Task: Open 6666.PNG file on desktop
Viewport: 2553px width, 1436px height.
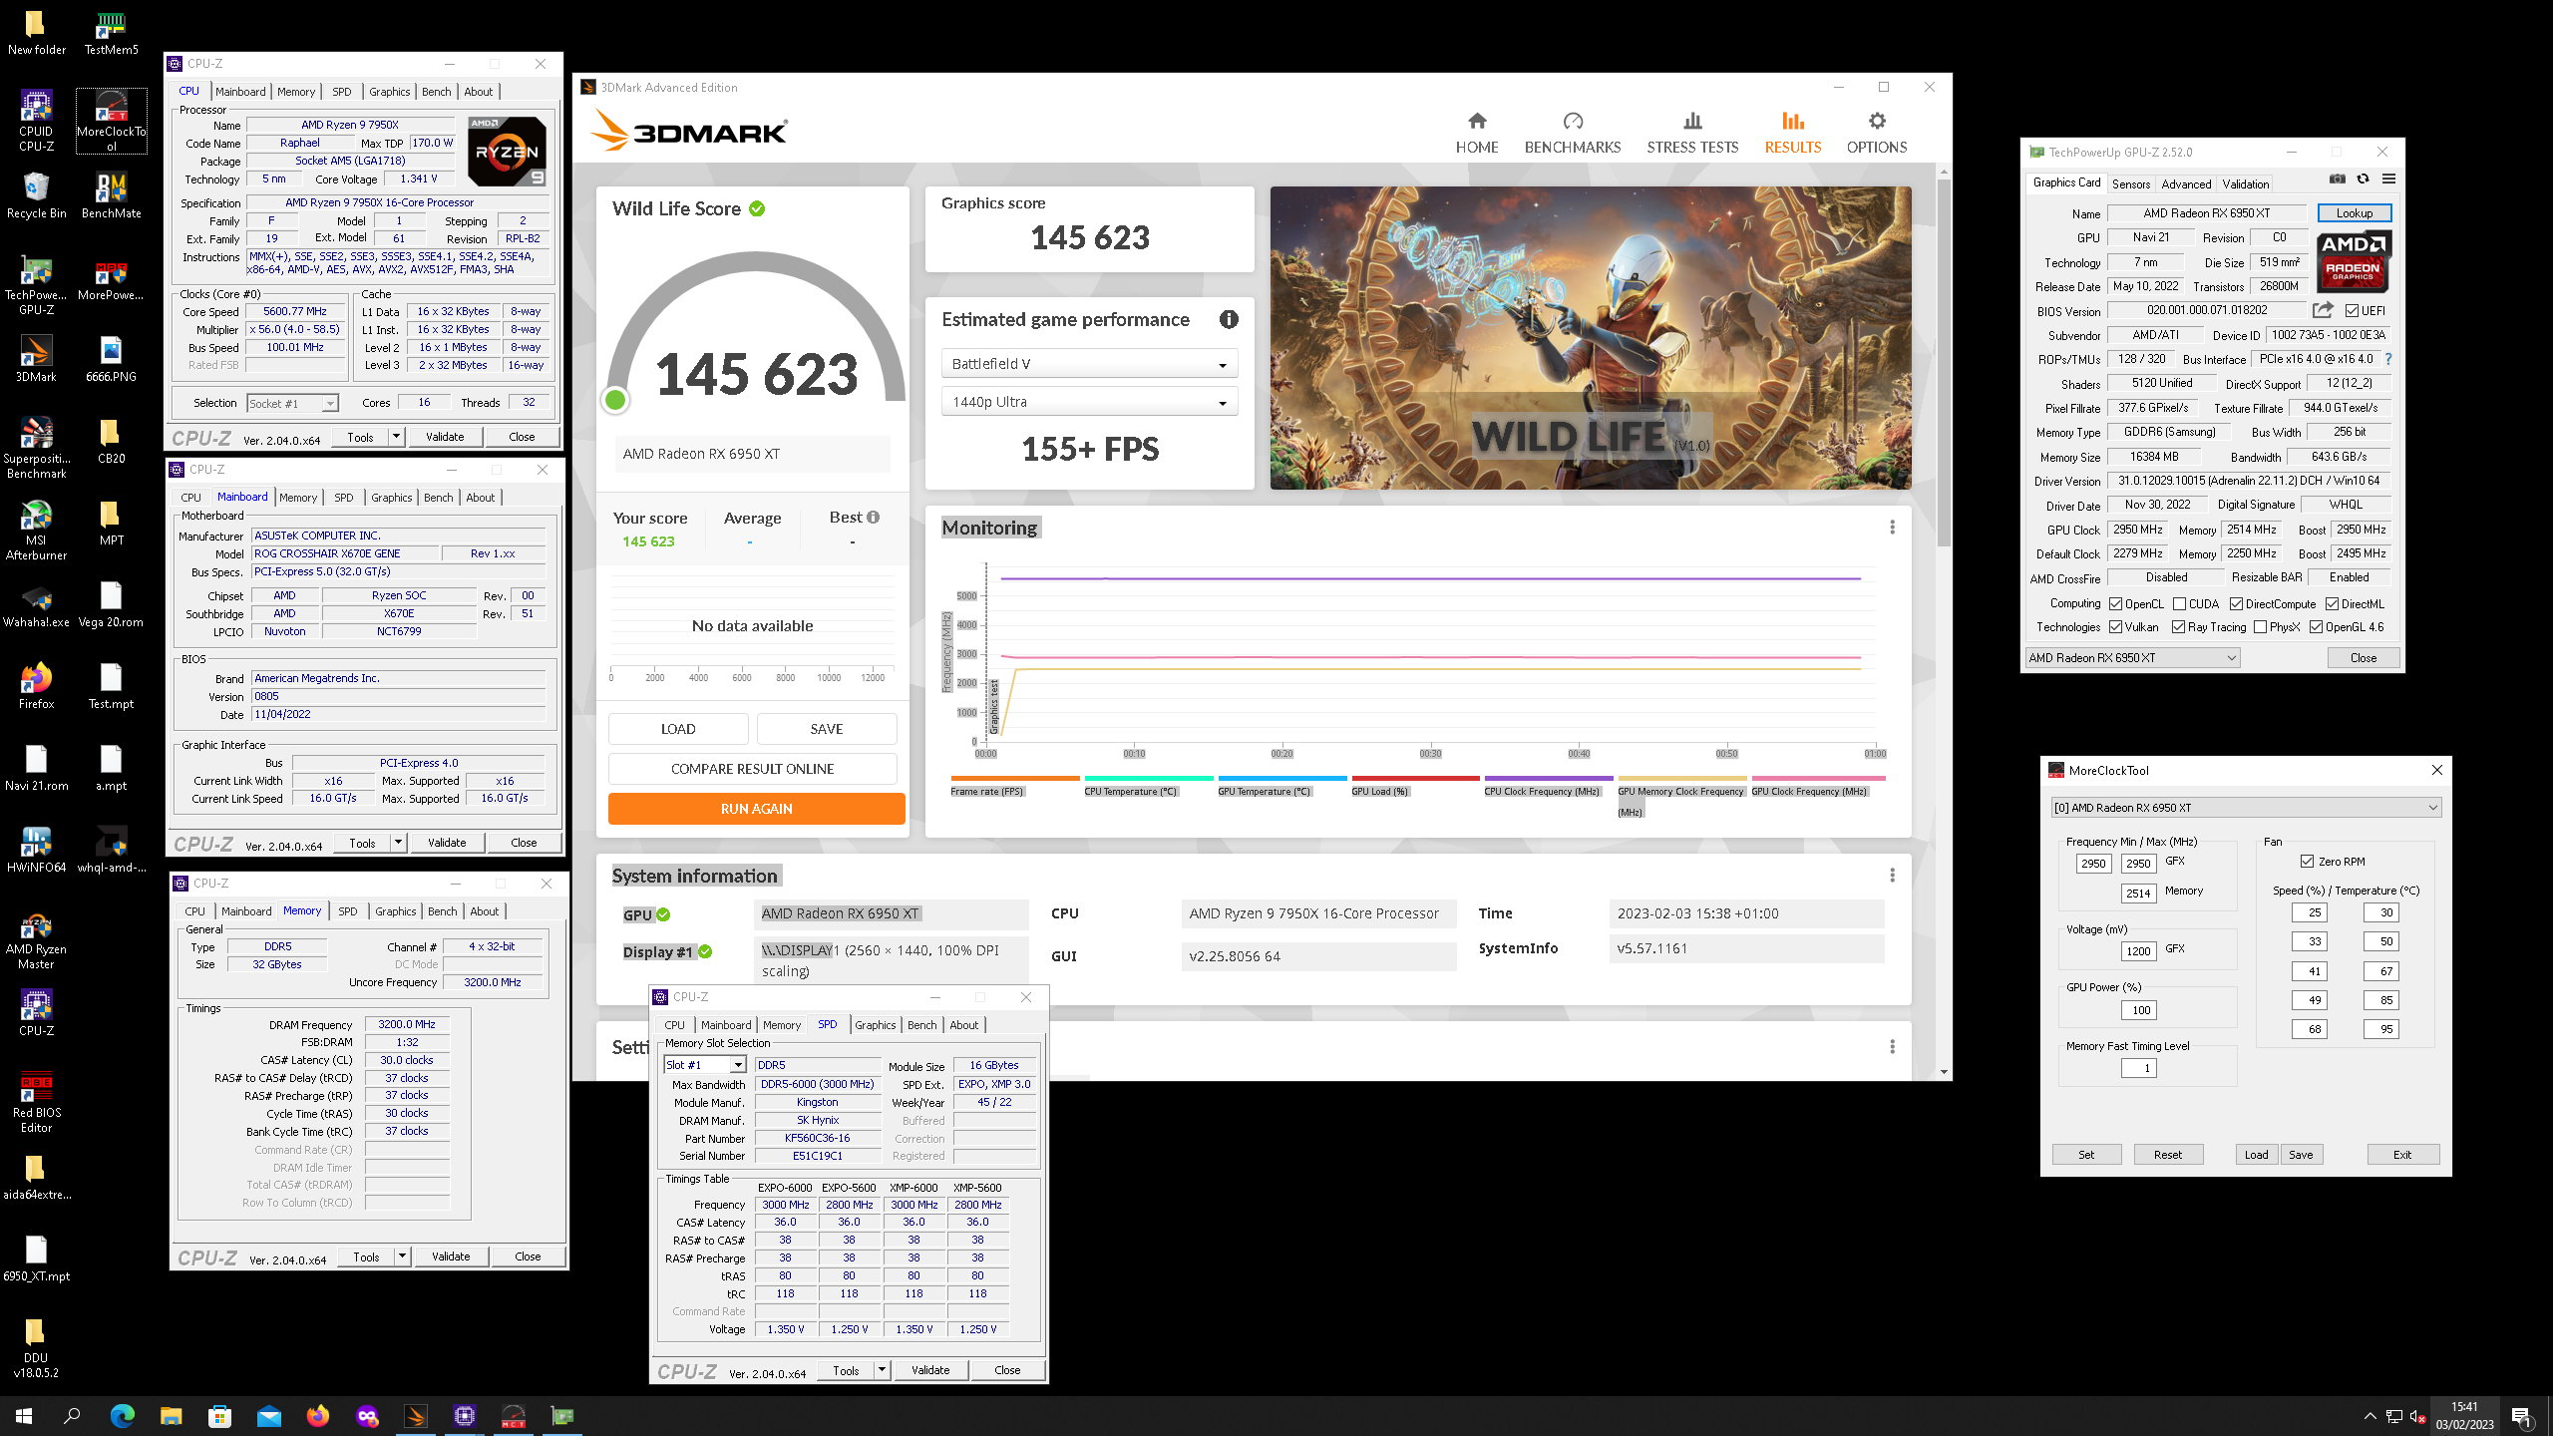Action: tap(111, 359)
